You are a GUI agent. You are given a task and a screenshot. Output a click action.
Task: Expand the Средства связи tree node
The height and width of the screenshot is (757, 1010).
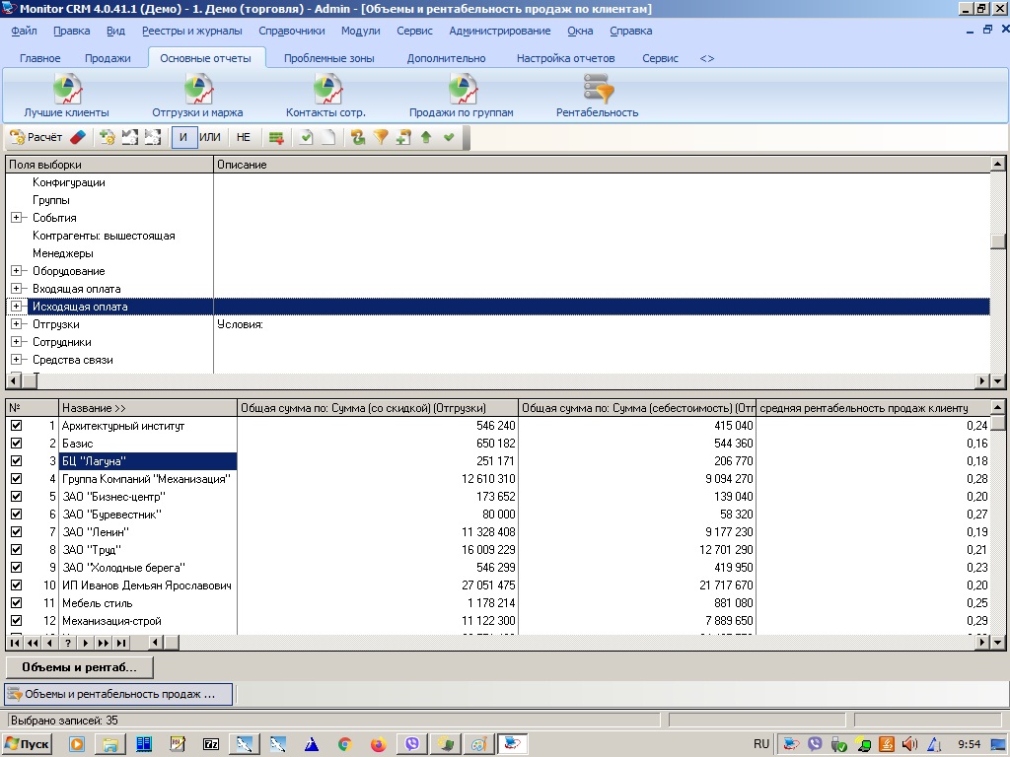(16, 359)
